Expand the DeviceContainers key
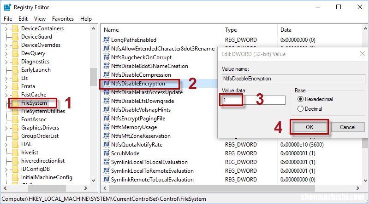The image size is (369, 204). (x=6, y=29)
